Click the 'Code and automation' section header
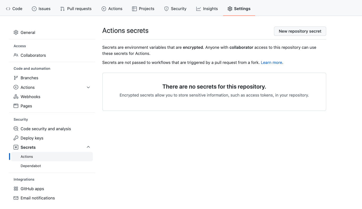Image resolution: width=362 pixels, height=209 pixels. point(32,68)
